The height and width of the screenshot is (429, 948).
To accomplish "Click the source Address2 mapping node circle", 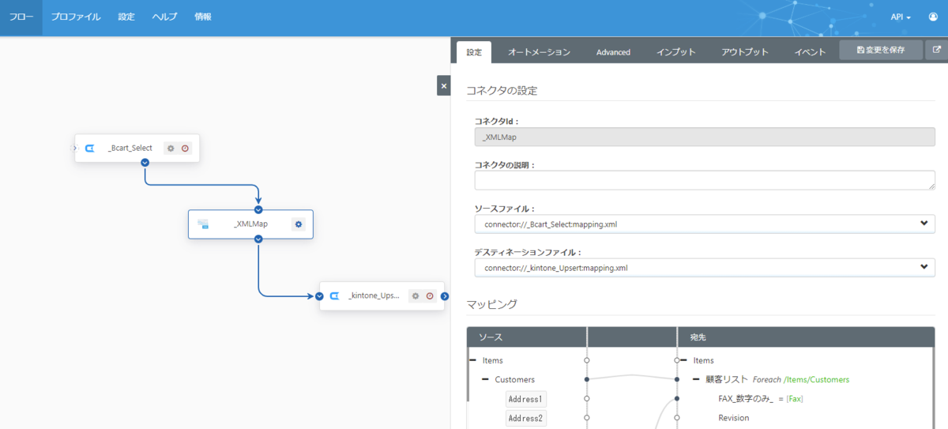I will click(586, 418).
